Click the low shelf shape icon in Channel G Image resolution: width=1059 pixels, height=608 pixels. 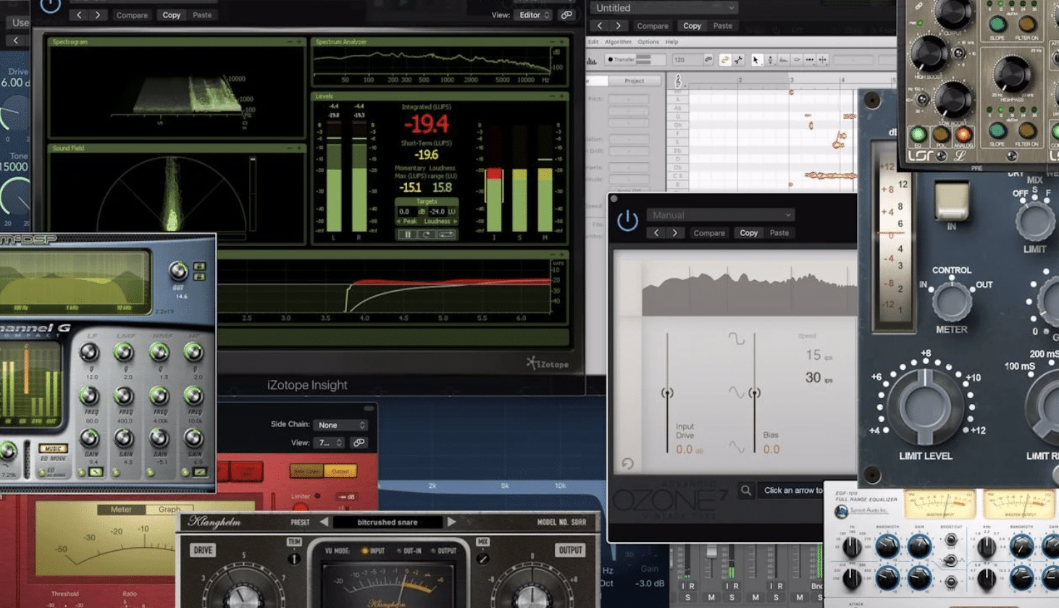(96, 472)
